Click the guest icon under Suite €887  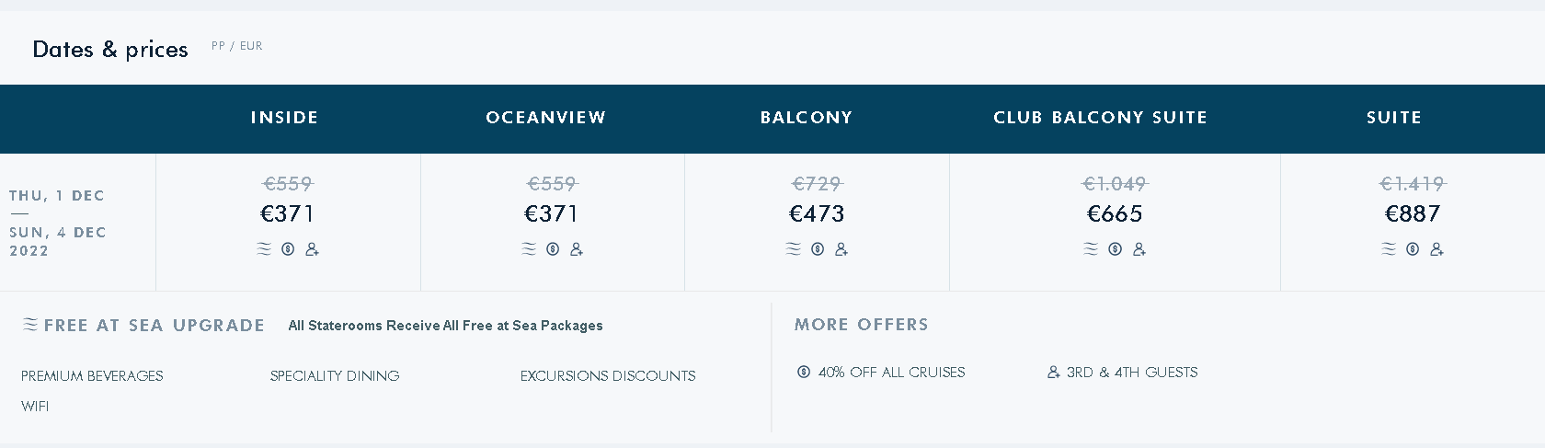click(x=1436, y=249)
